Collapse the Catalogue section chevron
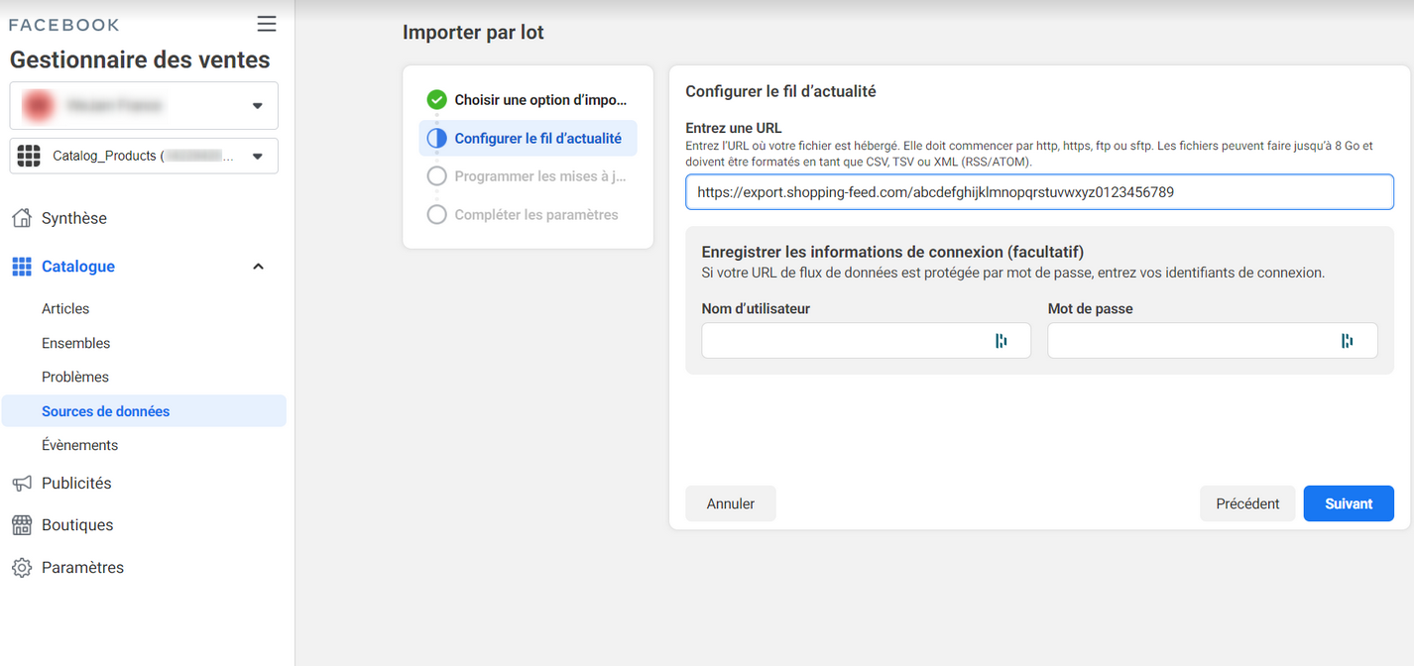 coord(259,267)
